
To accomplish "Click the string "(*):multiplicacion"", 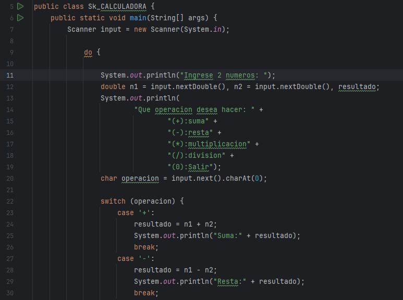I will pyautogui.click(x=209, y=144).
